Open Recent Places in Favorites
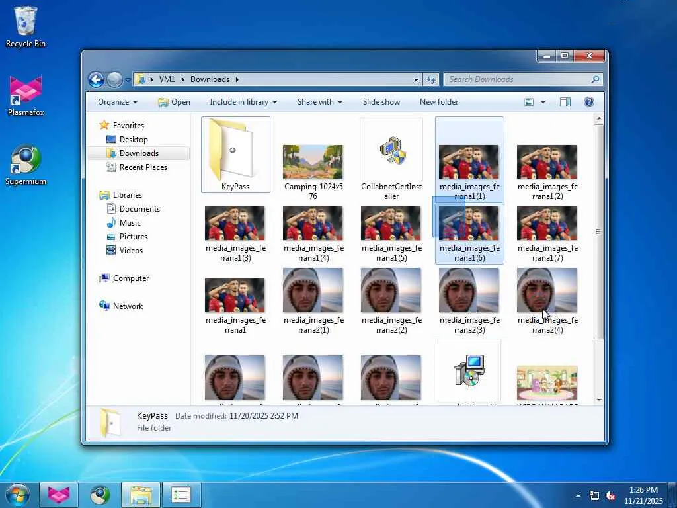Image resolution: width=677 pixels, height=508 pixels. pyautogui.click(x=143, y=167)
